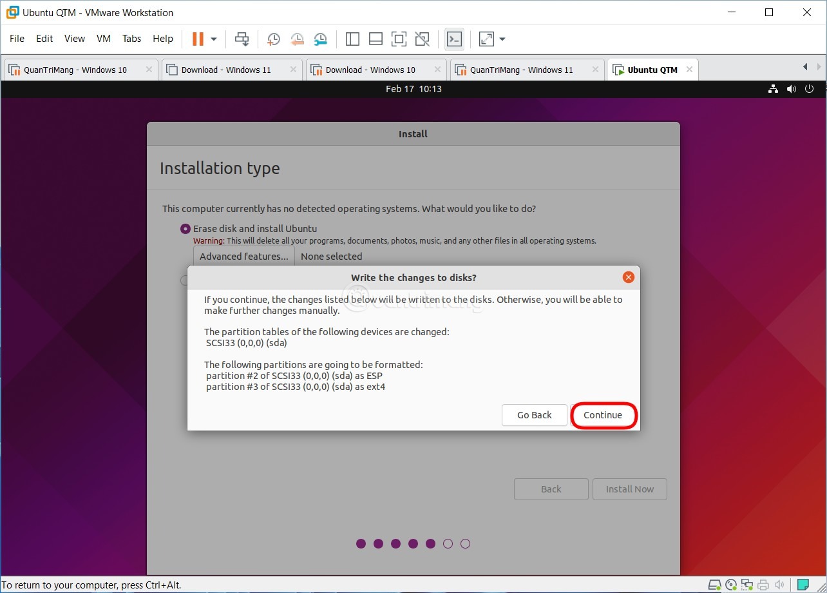Click Continue to write changes

click(603, 415)
